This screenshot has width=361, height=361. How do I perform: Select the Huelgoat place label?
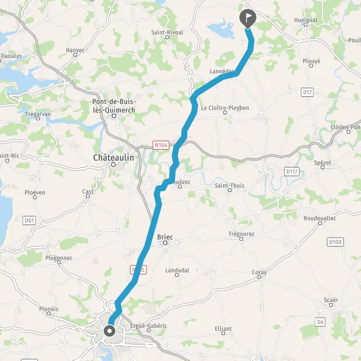pyautogui.click(x=306, y=20)
